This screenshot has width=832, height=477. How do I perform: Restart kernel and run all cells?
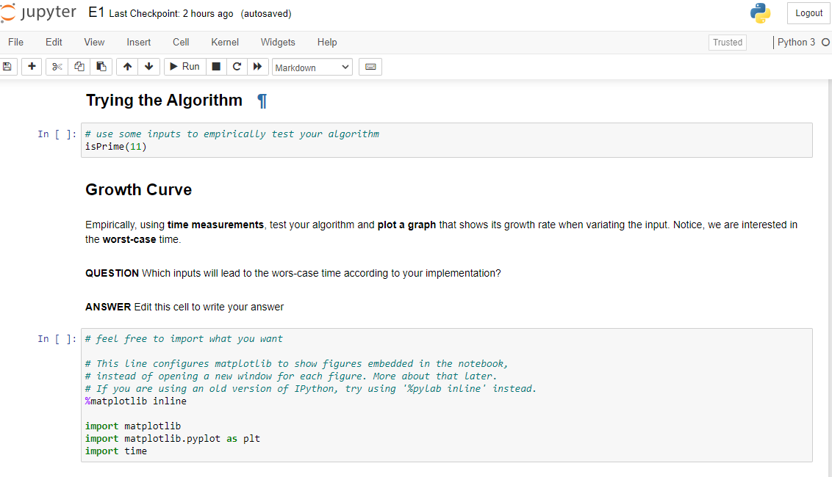[258, 67]
